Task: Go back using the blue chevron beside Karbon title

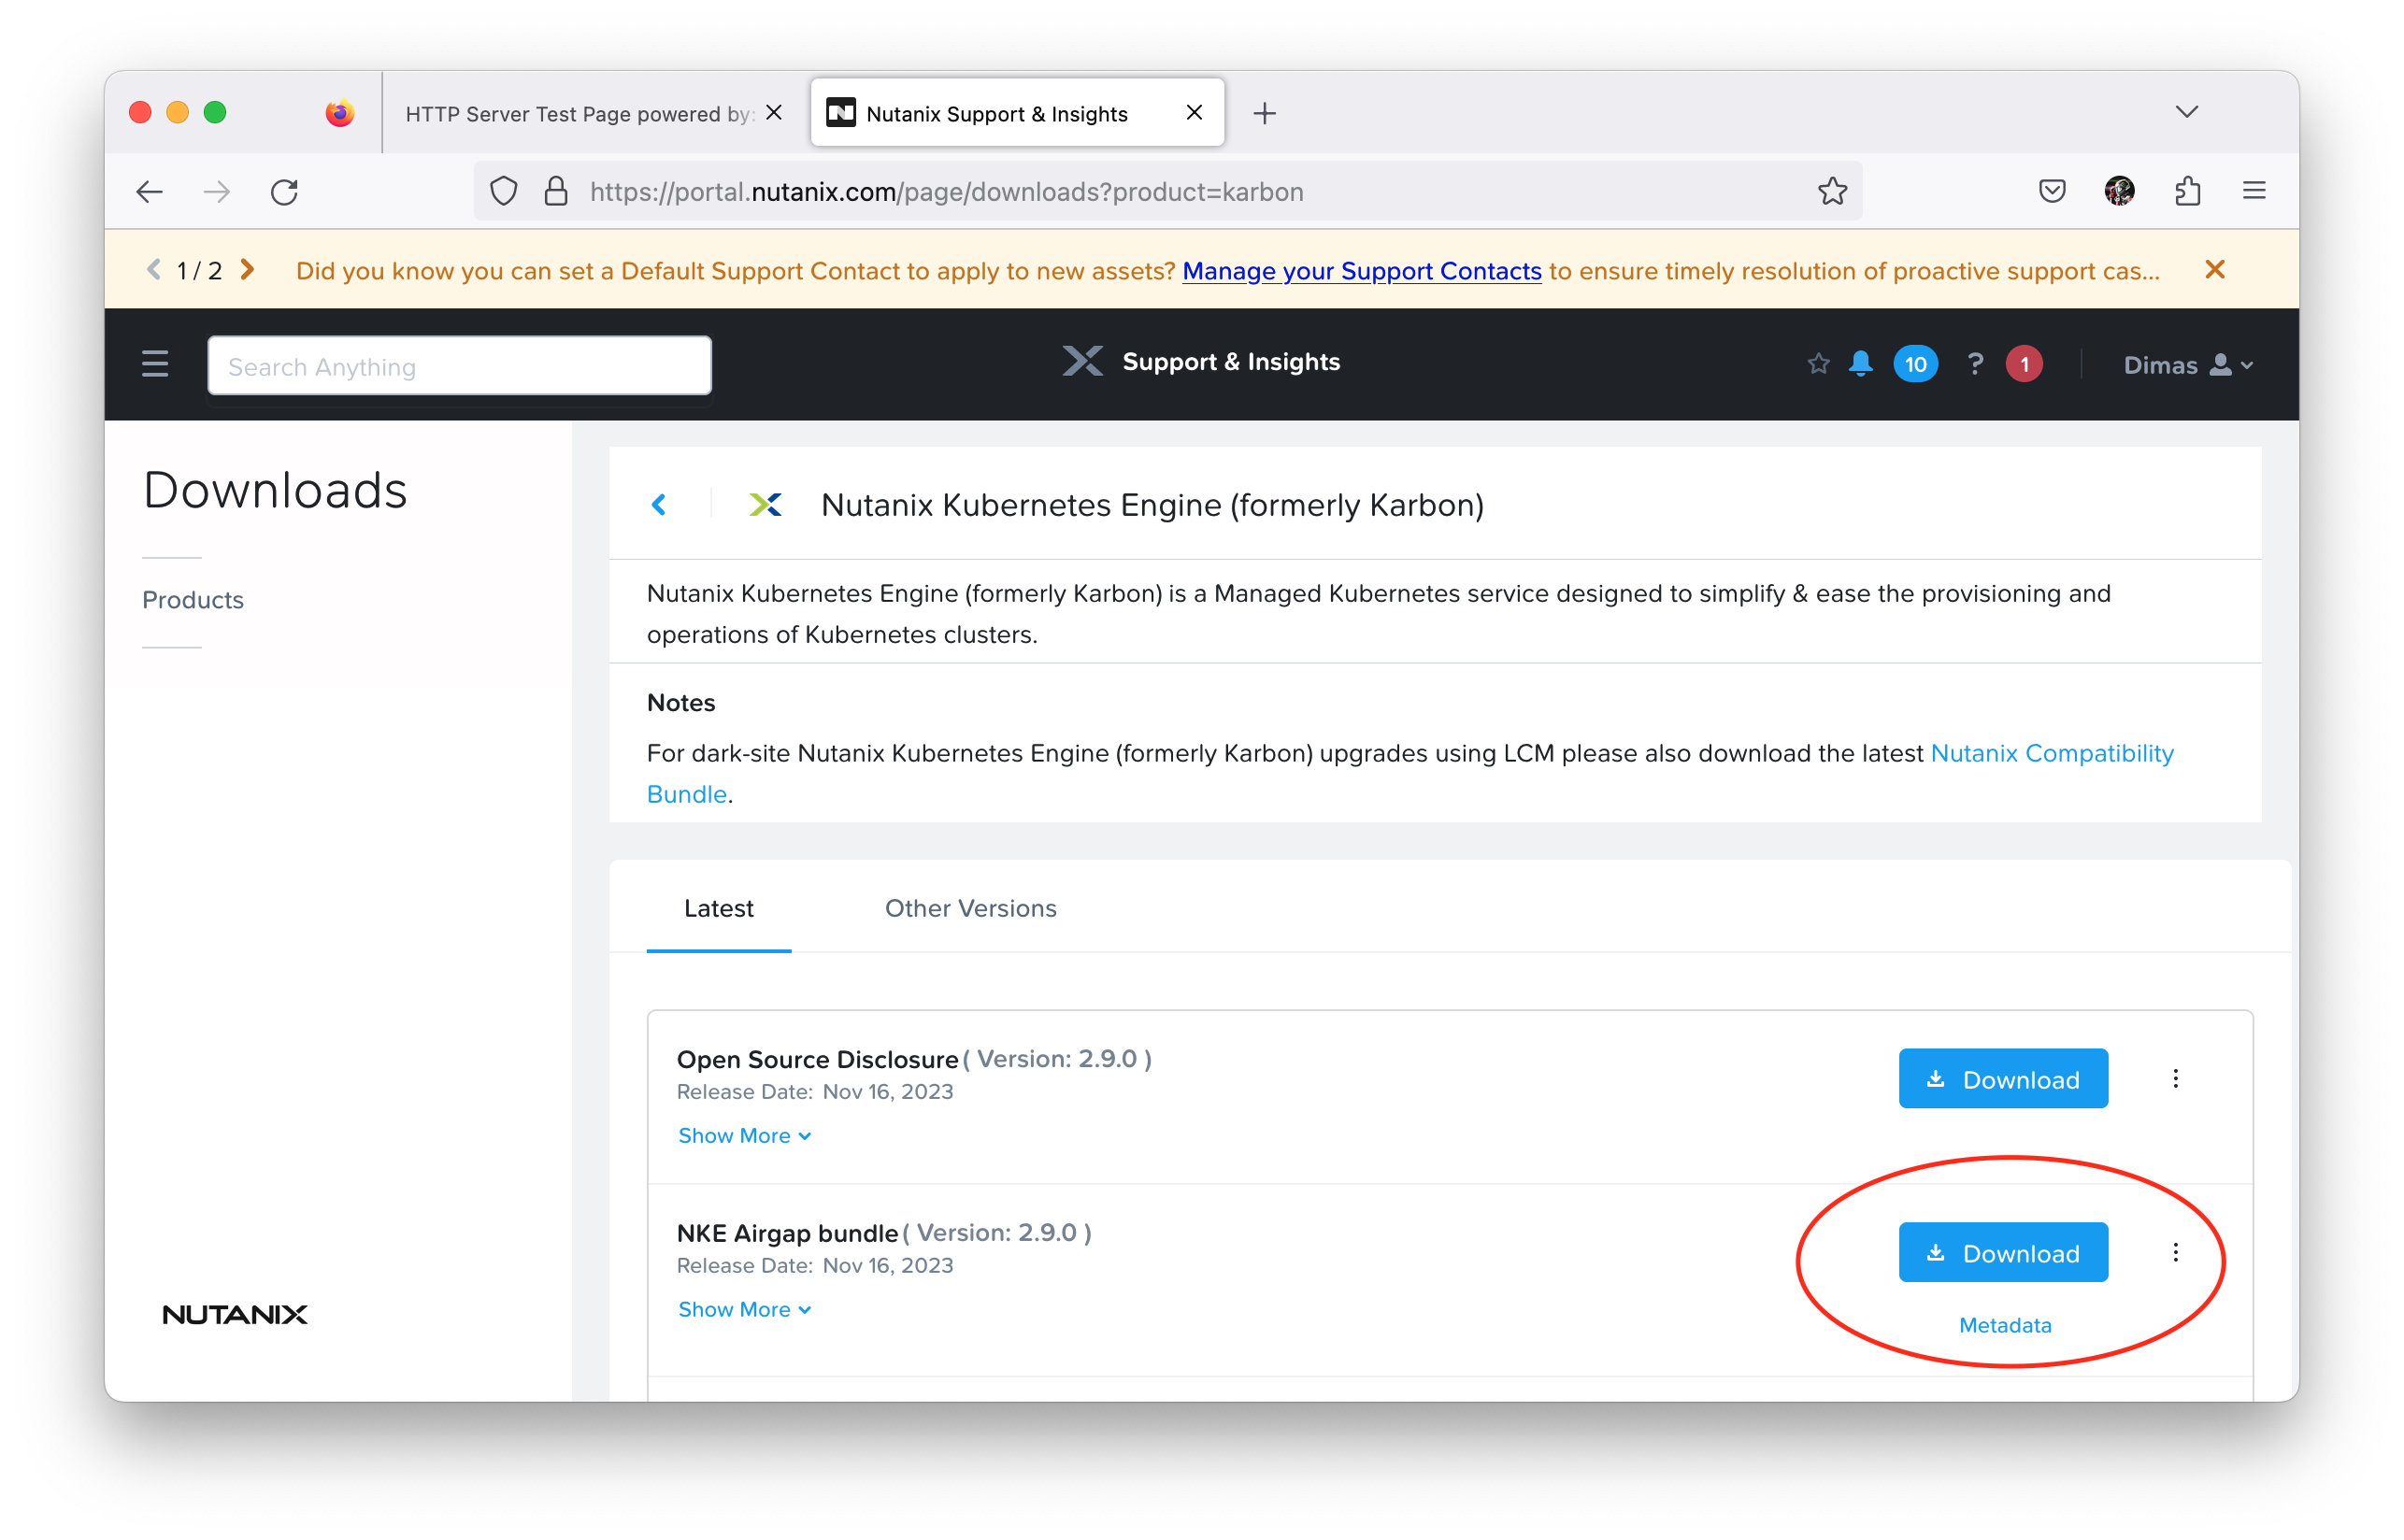Action: click(x=659, y=505)
